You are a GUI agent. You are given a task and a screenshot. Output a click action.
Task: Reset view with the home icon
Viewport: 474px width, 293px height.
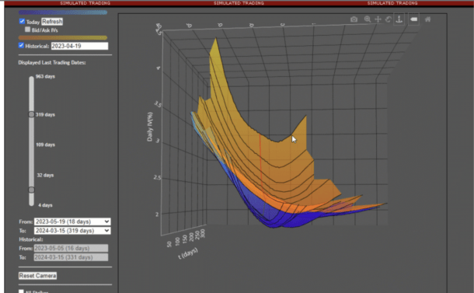427,19
